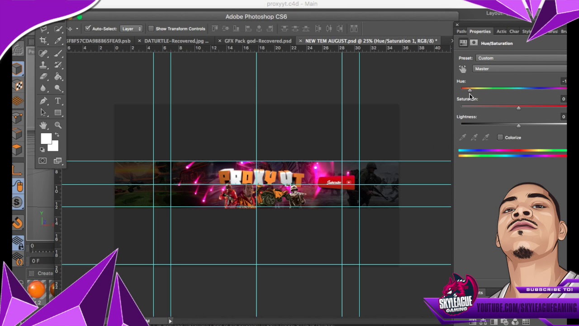The width and height of the screenshot is (579, 326).
Task: Switch to DATURTLE-Recovered.jpg document tab
Action: (x=176, y=41)
